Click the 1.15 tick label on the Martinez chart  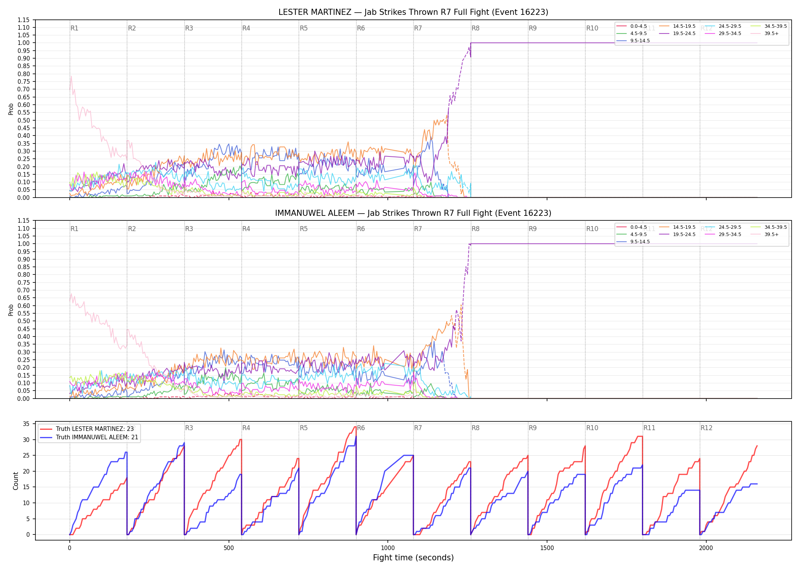point(23,20)
